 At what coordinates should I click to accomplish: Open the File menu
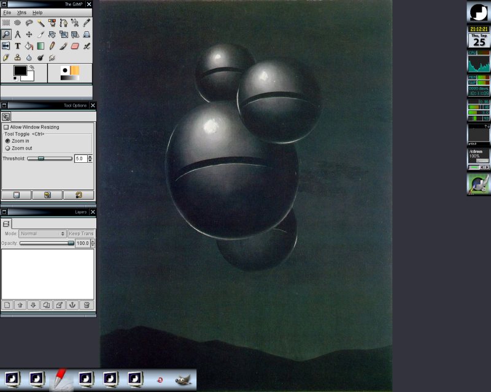pyautogui.click(x=7, y=12)
